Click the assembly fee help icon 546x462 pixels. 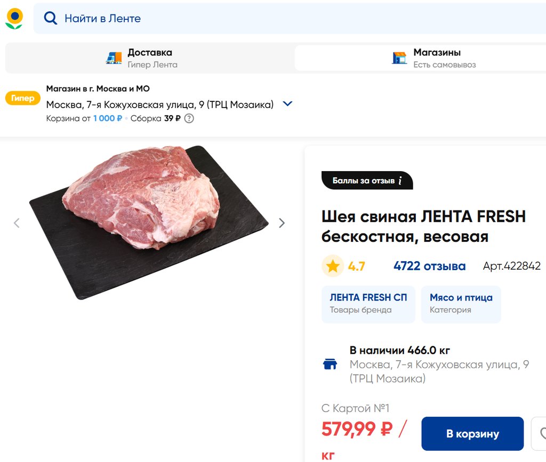[x=189, y=118]
